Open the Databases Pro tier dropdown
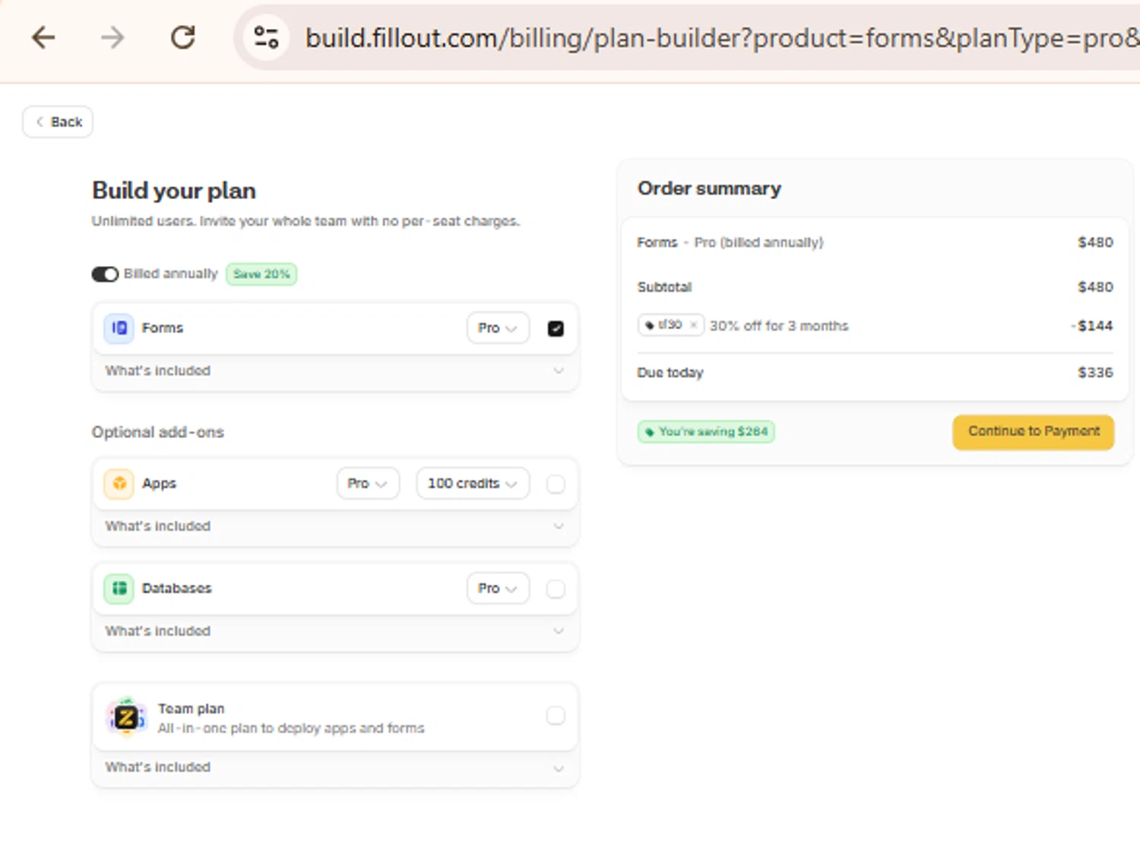The height and width of the screenshot is (863, 1140). (498, 589)
